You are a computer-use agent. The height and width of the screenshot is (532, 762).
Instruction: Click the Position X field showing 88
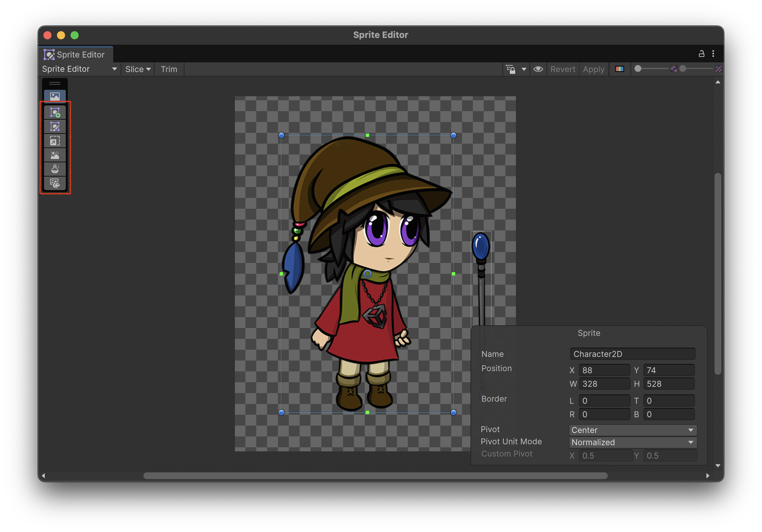[604, 370]
